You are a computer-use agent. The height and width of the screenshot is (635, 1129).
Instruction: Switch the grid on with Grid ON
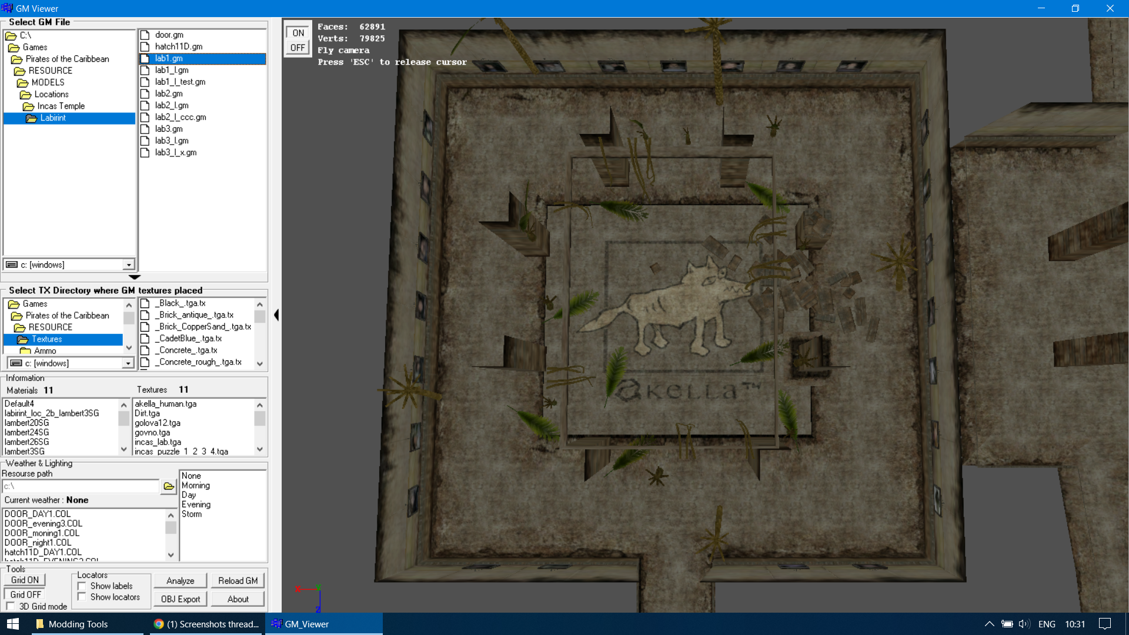coord(25,580)
